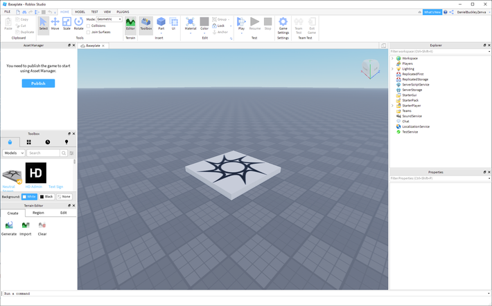The image size is (492, 306).
Task: Switch to the MODEL ribbon tab
Action: (80, 12)
